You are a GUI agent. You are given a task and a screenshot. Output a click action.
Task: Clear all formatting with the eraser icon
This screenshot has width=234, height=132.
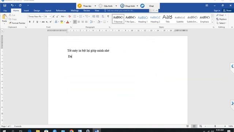69,16
